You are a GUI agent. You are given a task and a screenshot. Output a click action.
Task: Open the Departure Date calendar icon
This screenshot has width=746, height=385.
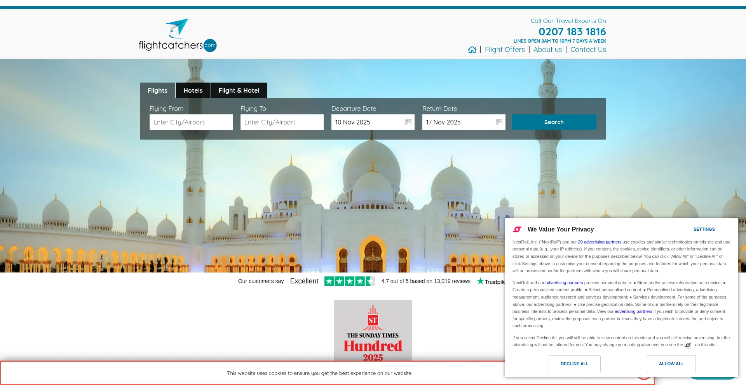pyautogui.click(x=408, y=122)
